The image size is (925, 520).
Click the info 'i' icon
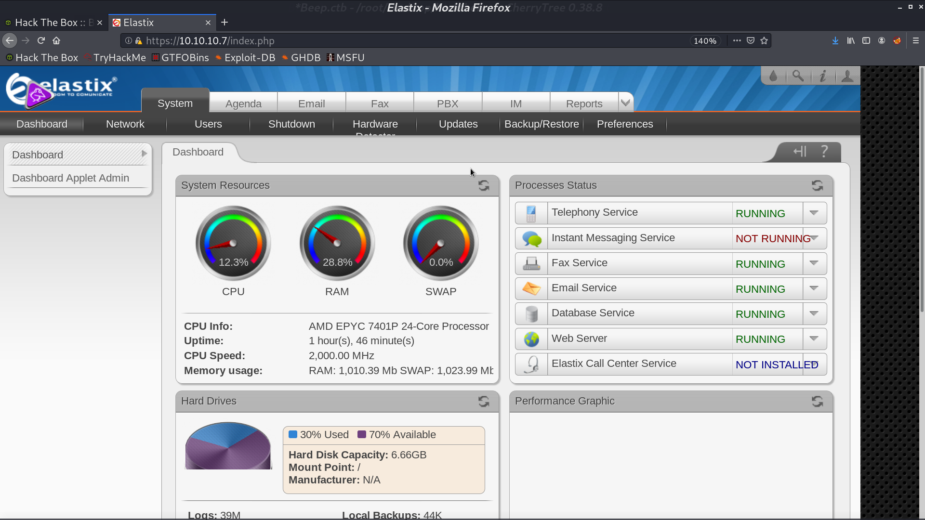[823, 76]
